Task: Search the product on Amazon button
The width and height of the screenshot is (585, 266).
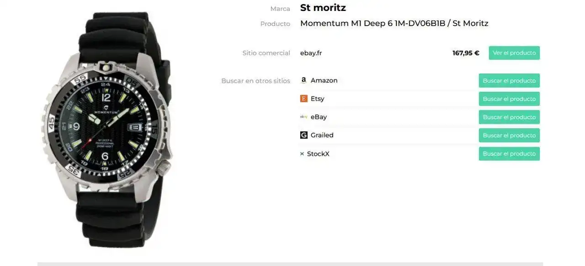Action: (509, 80)
